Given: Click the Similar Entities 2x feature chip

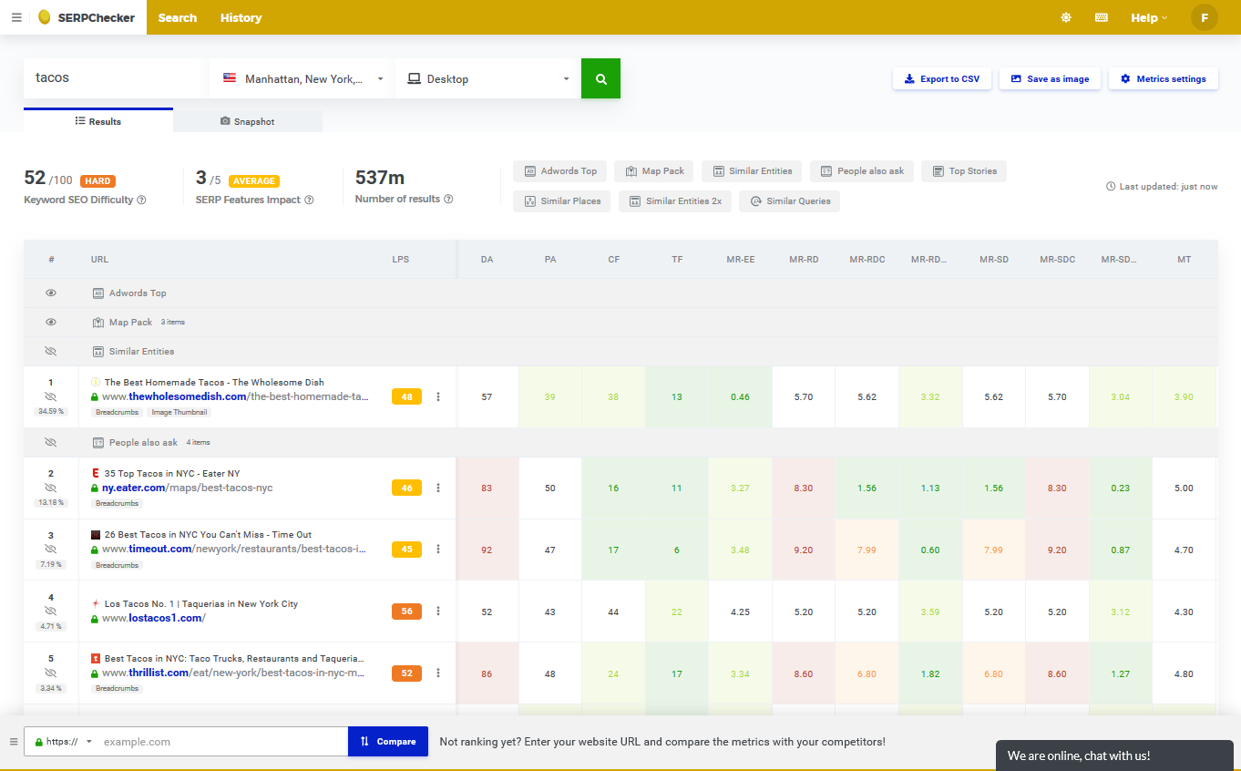Looking at the screenshot, I should click(674, 200).
